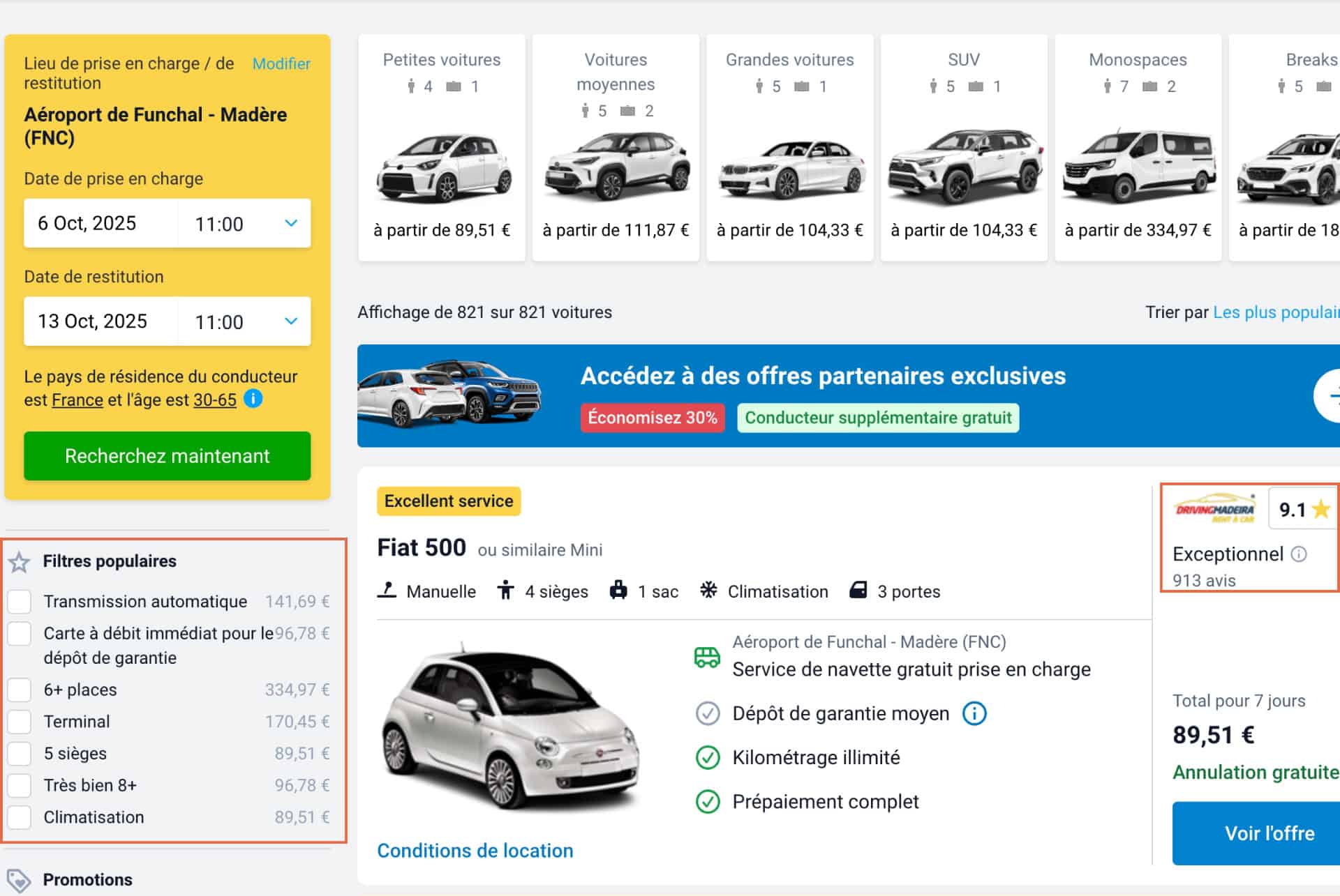
Task: Click the Kilométrage illimité checkmark icon
Action: 708,757
